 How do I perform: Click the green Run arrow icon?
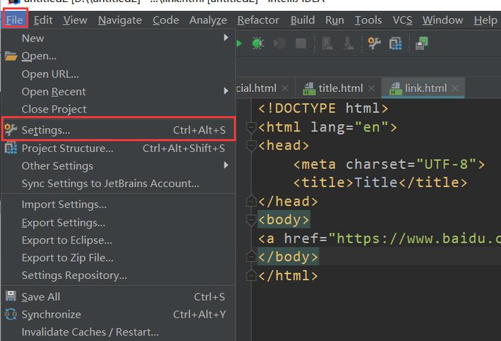239,44
